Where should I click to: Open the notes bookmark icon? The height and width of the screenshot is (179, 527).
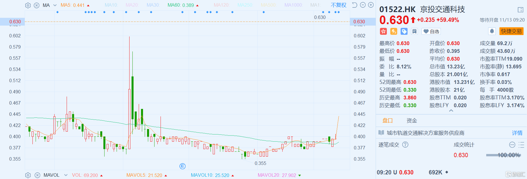pyautogui.click(x=414, y=31)
